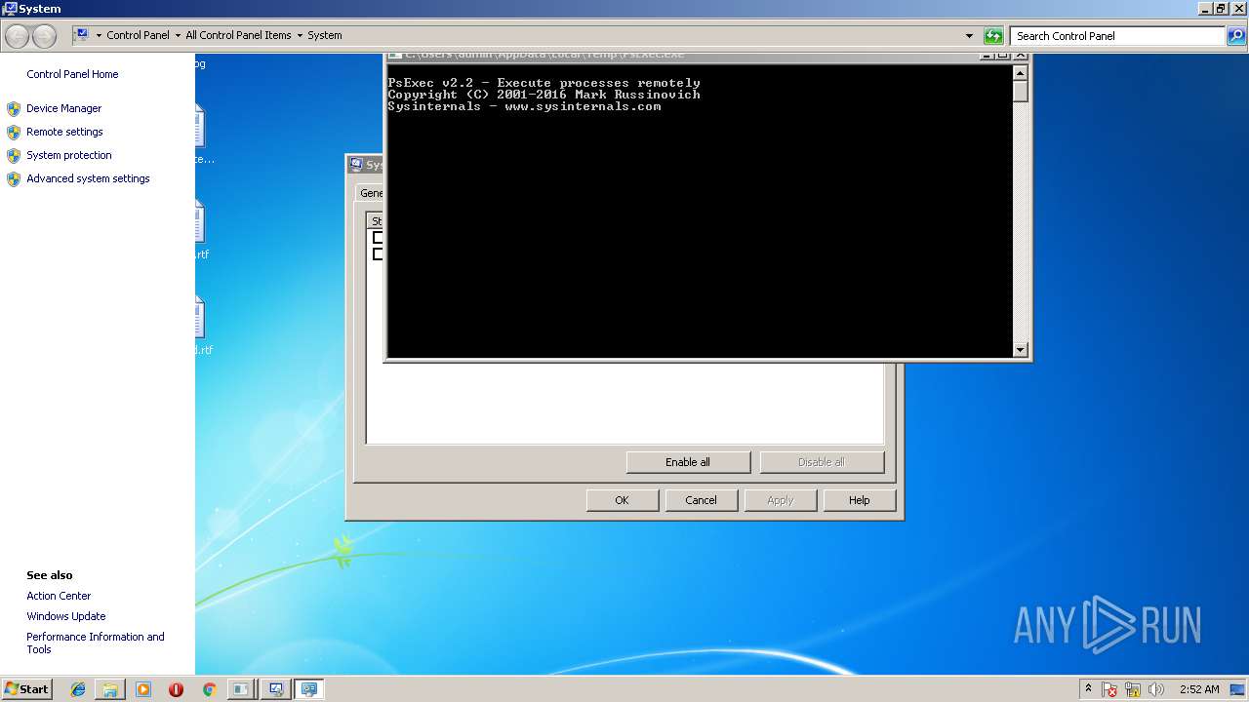Click the shield icon beside Device Manager
This screenshot has width=1249, height=702.
coord(14,109)
